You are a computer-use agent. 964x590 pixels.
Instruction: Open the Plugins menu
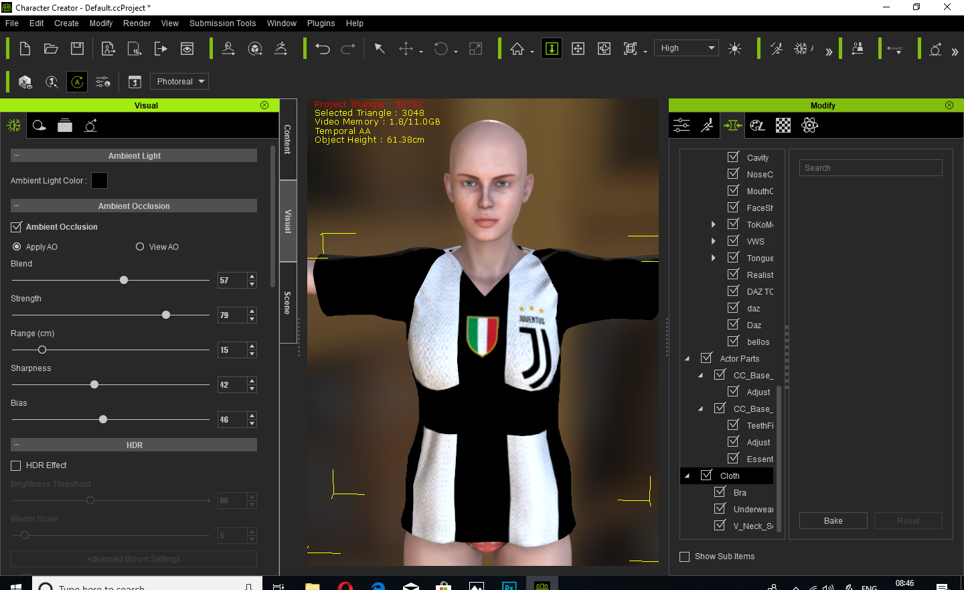pos(321,23)
